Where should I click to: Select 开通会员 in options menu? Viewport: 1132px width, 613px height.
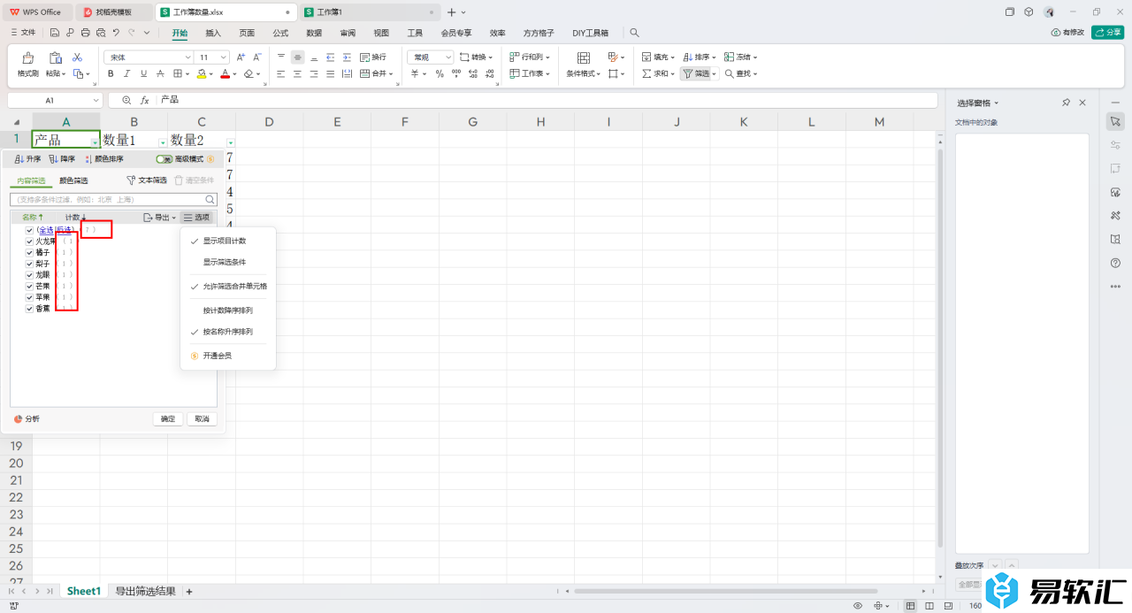[218, 356]
